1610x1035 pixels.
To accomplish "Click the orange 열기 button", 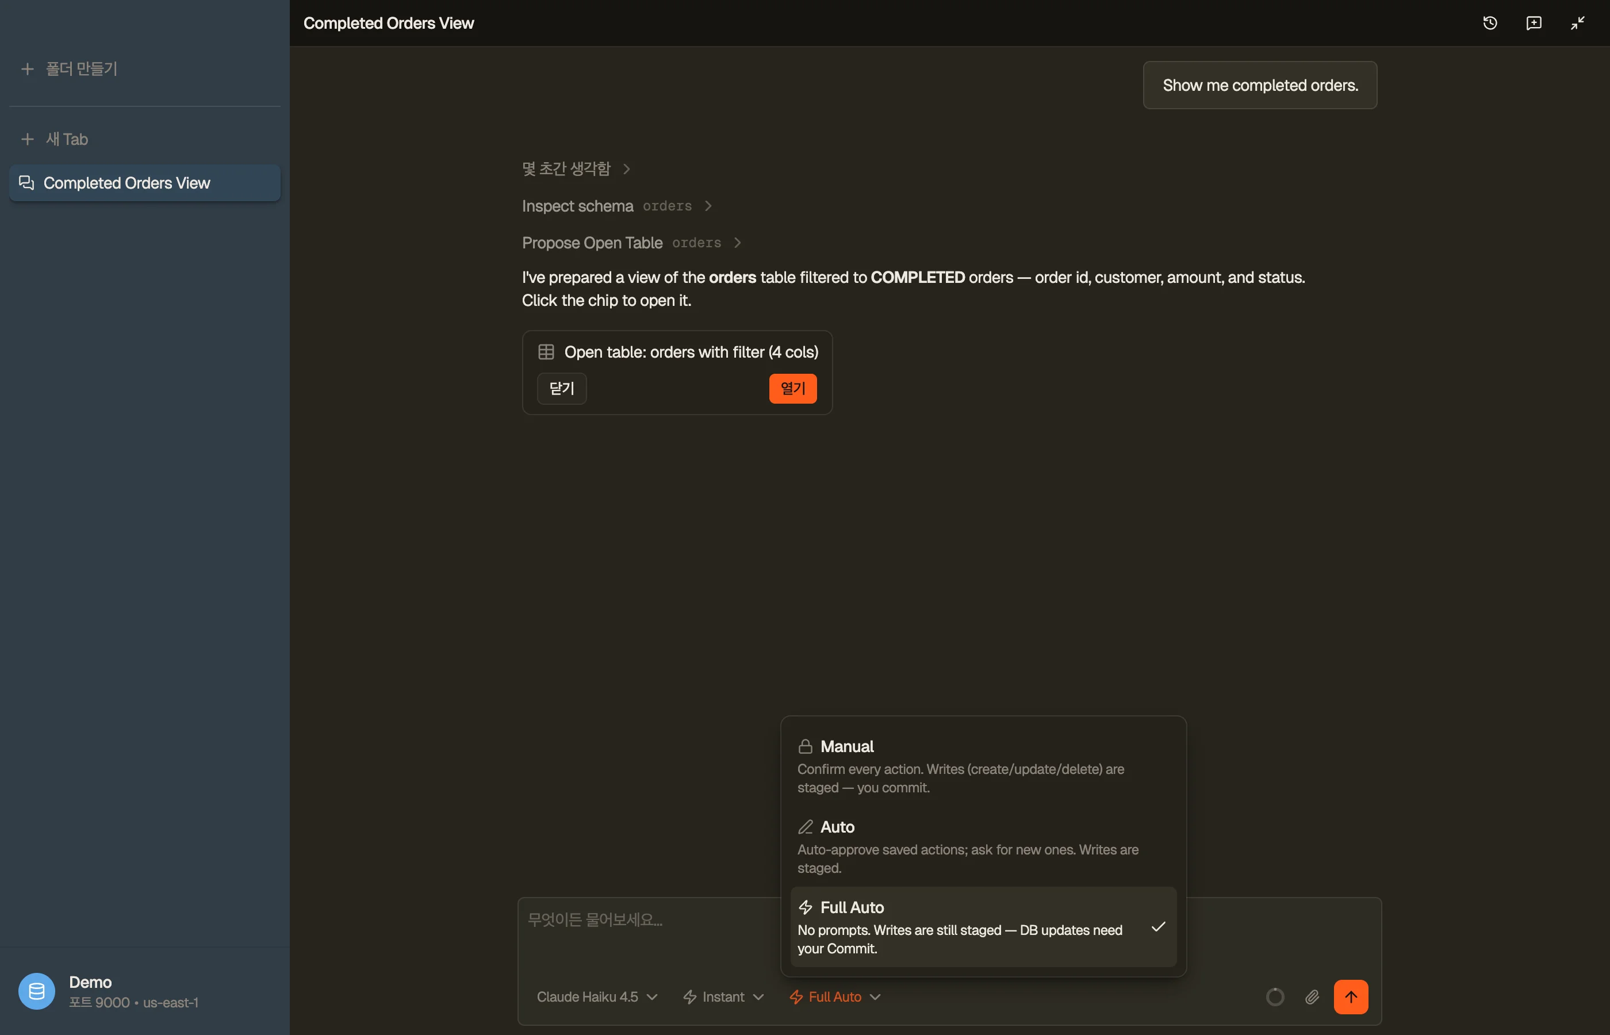I will (793, 389).
